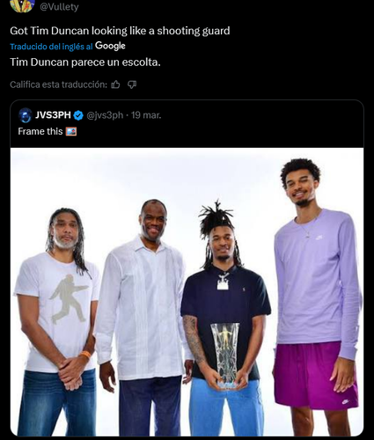Open the JVS3PH display name
Viewport: 374px width, 440px height.
coord(53,115)
